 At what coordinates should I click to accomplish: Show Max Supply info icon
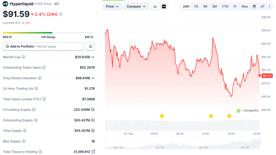(x=24, y=141)
